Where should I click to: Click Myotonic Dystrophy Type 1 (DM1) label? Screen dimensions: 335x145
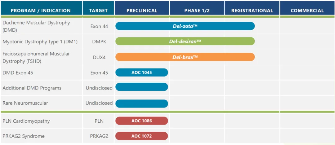pos(40,42)
